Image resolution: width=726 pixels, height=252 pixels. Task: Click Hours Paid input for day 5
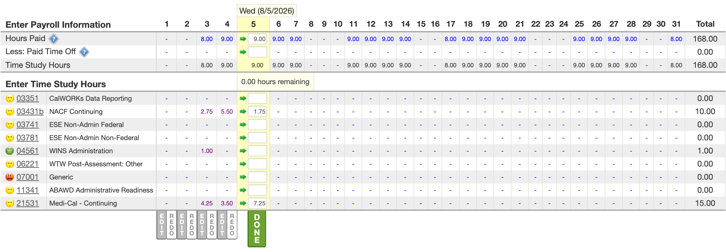(x=257, y=39)
